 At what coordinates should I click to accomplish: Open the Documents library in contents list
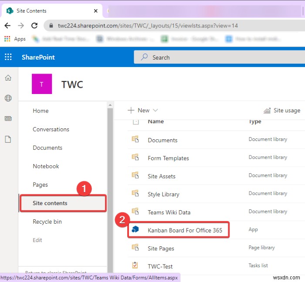tap(163, 140)
